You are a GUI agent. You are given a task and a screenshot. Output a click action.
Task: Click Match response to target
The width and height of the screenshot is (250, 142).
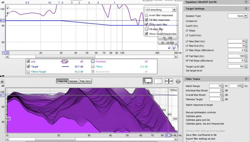pyautogui.click(x=199, y=105)
